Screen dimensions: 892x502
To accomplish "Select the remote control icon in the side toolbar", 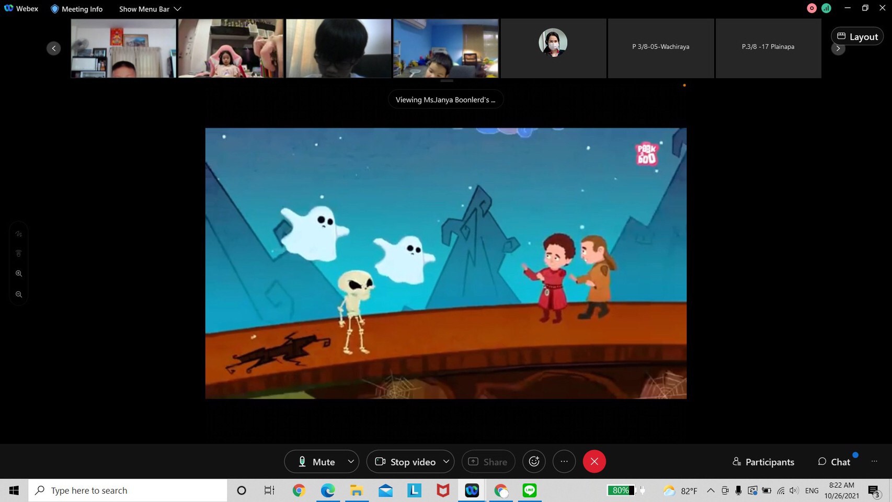I will pos(19,254).
